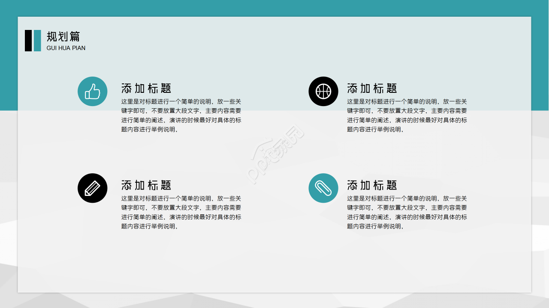This screenshot has width=549, height=308.
Task: Select the 规划篇 section title
Action: click(x=63, y=36)
